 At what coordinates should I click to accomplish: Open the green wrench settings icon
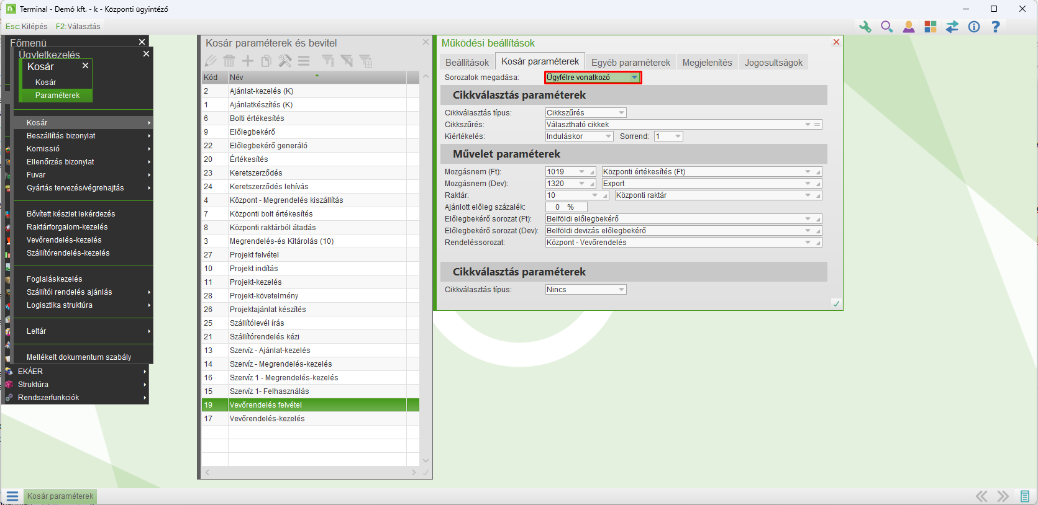click(x=865, y=27)
